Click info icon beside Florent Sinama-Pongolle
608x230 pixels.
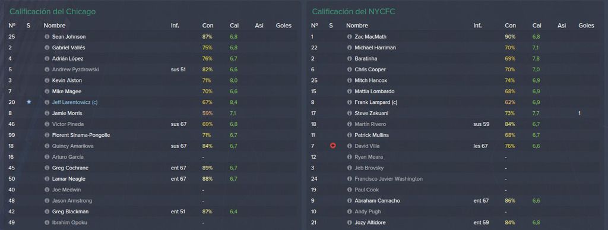(x=47, y=135)
